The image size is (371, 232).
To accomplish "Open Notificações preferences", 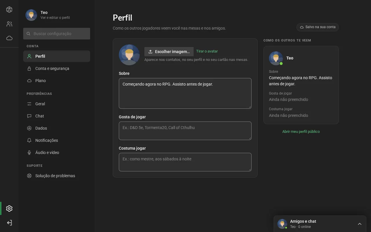I will tap(57, 140).
